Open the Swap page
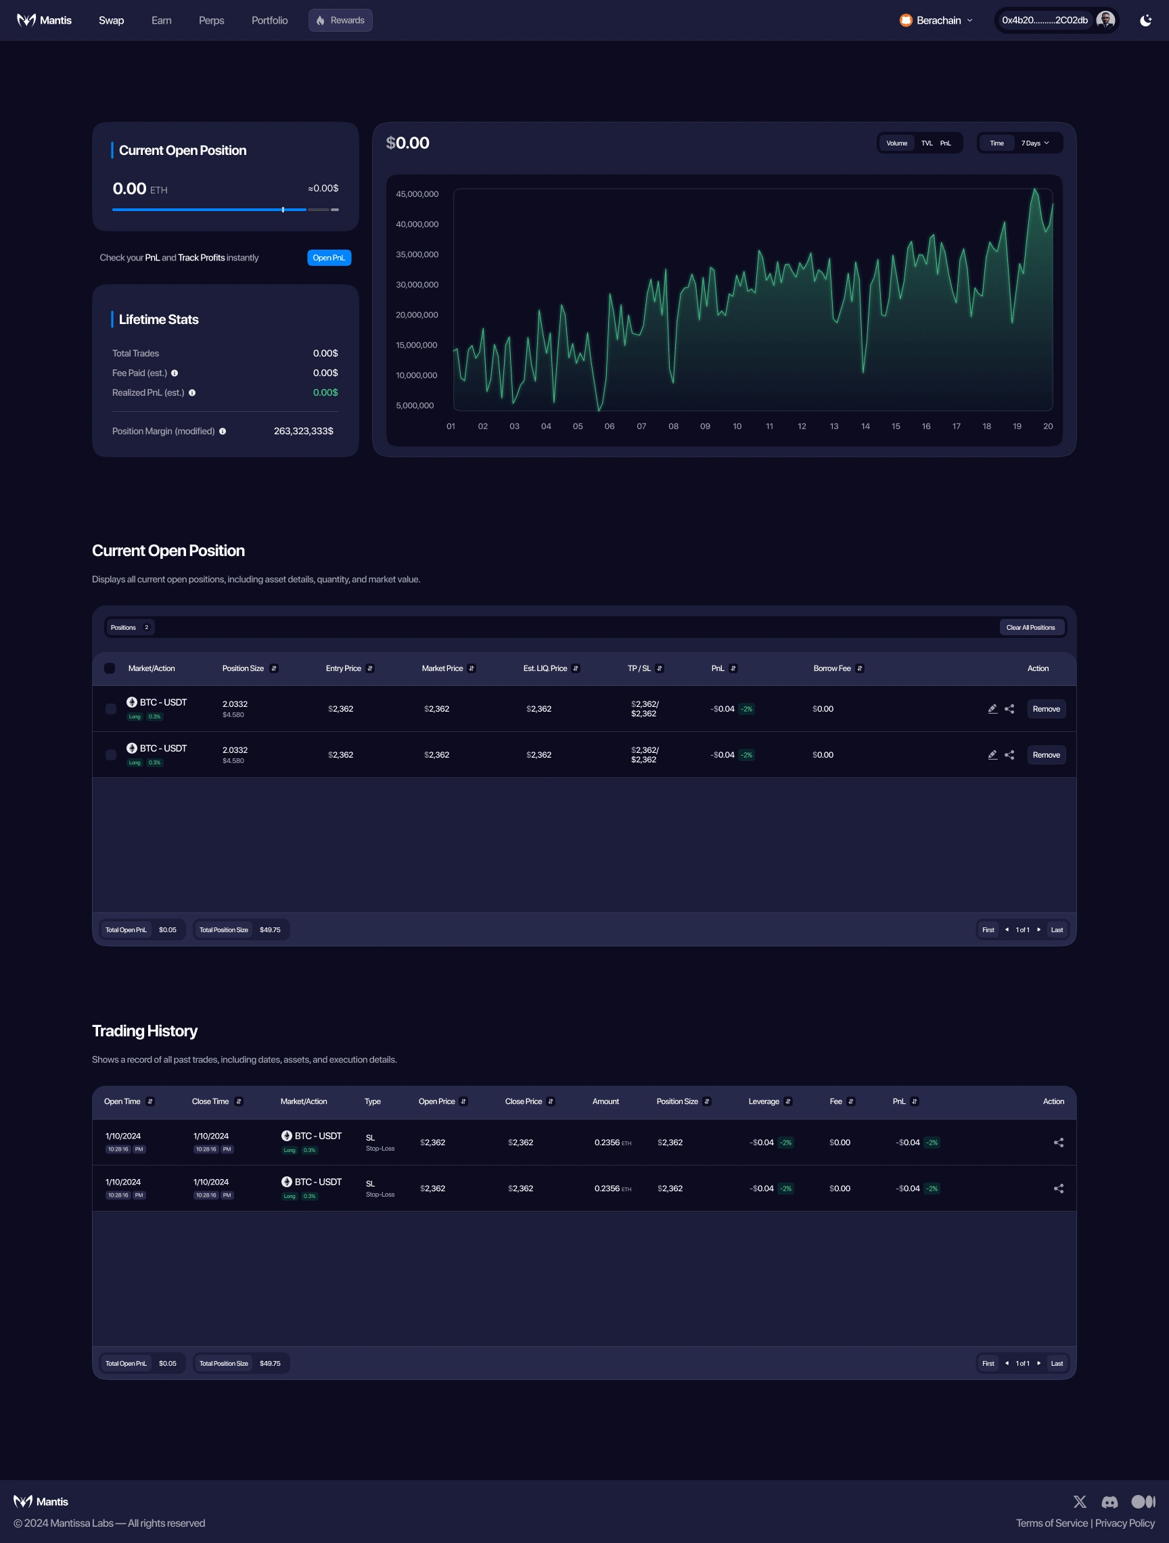 [x=111, y=20]
